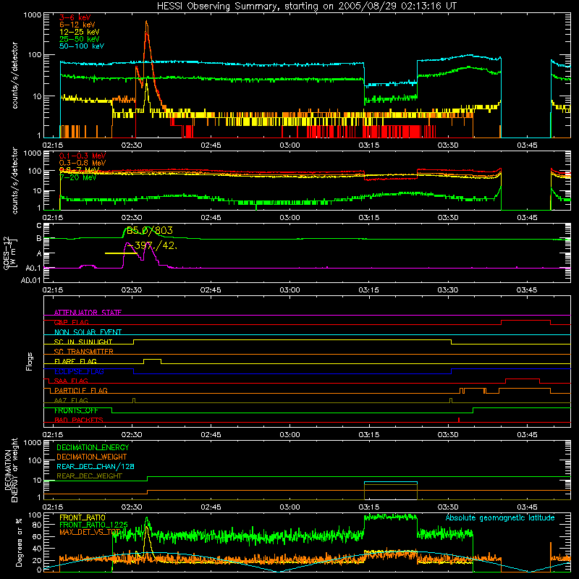The height and width of the screenshot is (579, 579).
Task: Click the "A0.01" GOES axis tick label
Action: [30, 281]
